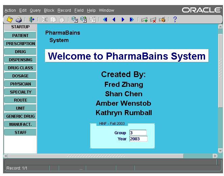Open the PATIENT form
Viewport: 224px width, 176px height.
(20, 35)
